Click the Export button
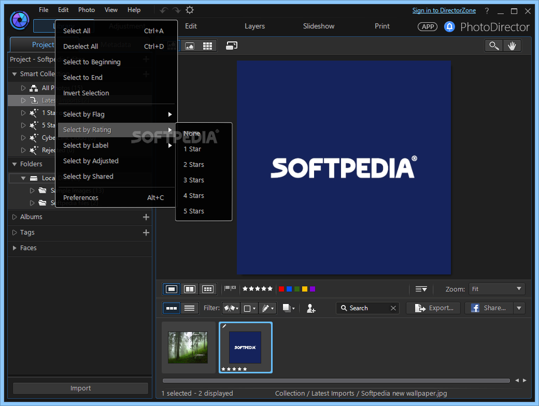539x406 pixels. (x=433, y=308)
